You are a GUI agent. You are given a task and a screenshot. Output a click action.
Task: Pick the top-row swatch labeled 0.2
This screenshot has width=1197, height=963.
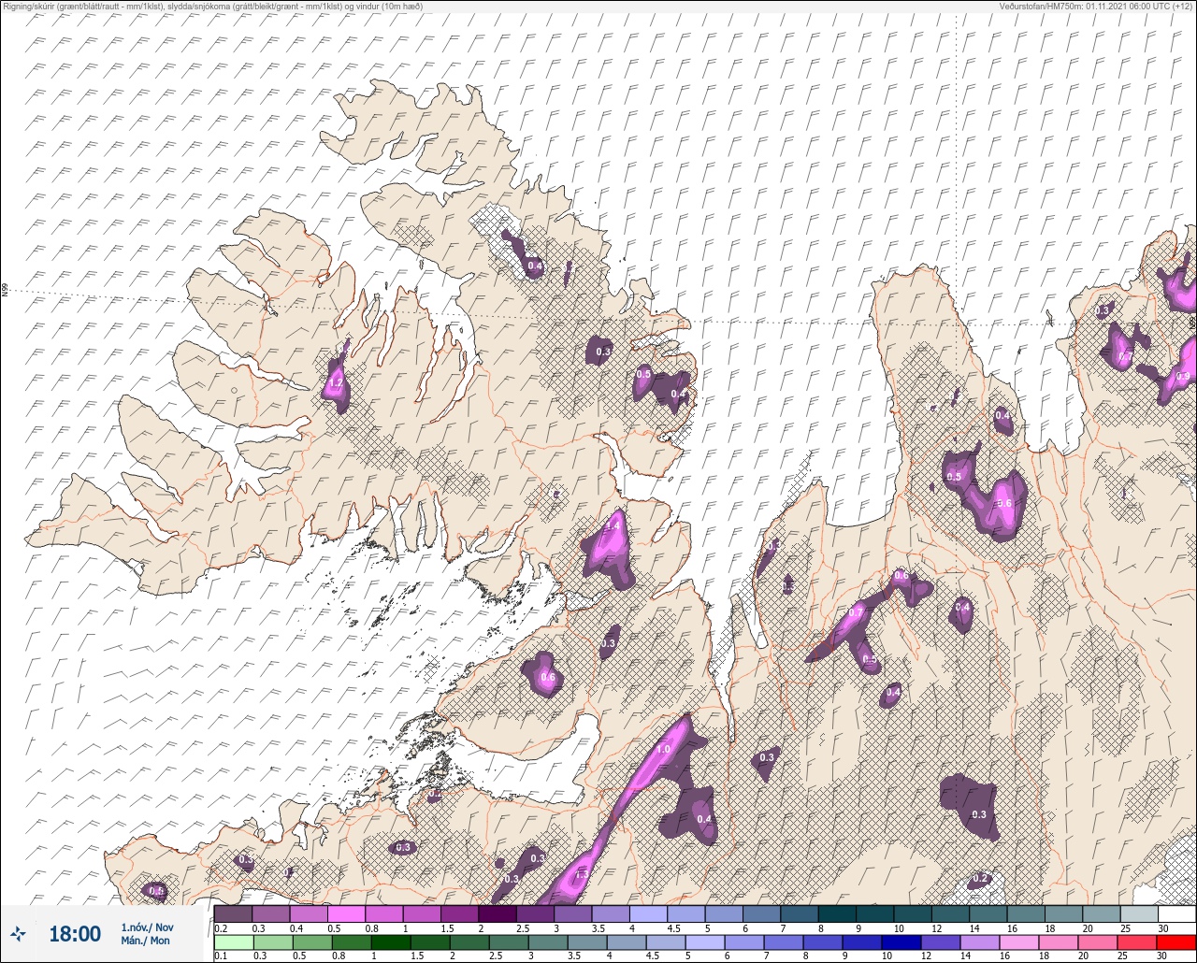[233, 913]
